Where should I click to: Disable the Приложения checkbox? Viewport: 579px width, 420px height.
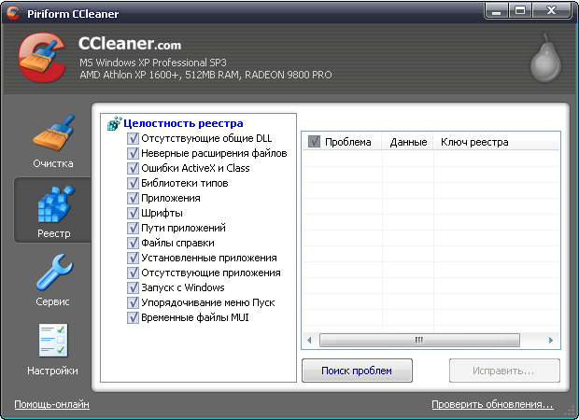pyautogui.click(x=133, y=198)
